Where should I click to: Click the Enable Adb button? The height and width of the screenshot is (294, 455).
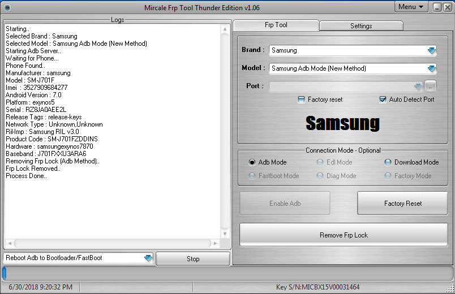pyautogui.click(x=285, y=203)
